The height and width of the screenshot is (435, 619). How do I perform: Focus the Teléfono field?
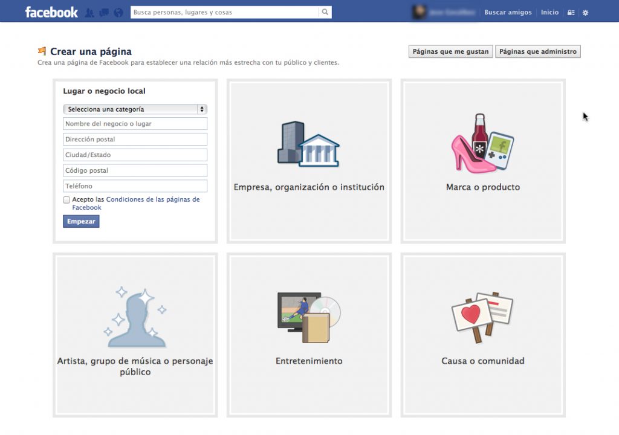(x=135, y=186)
